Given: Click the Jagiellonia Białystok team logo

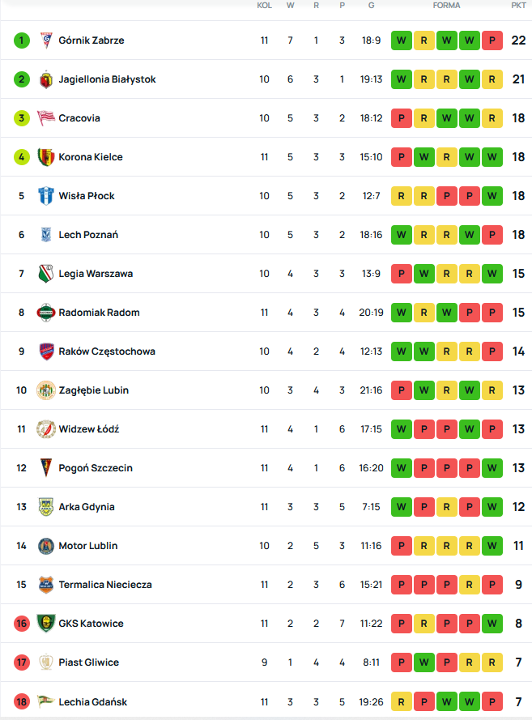Looking at the screenshot, I should pos(46,79).
